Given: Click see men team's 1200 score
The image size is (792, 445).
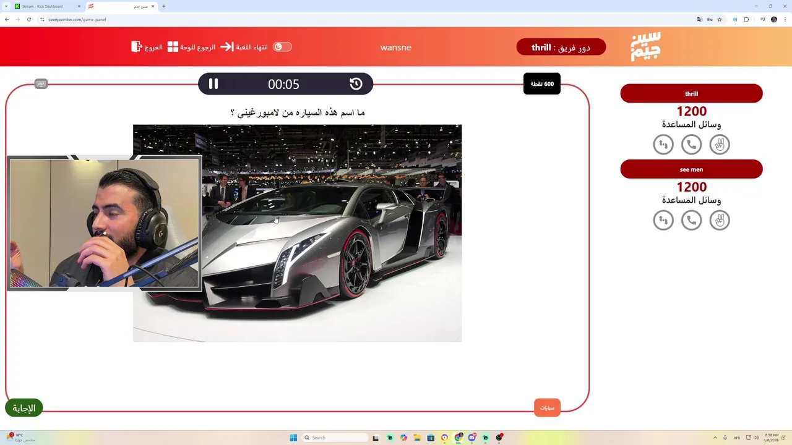Looking at the screenshot, I should [692, 187].
